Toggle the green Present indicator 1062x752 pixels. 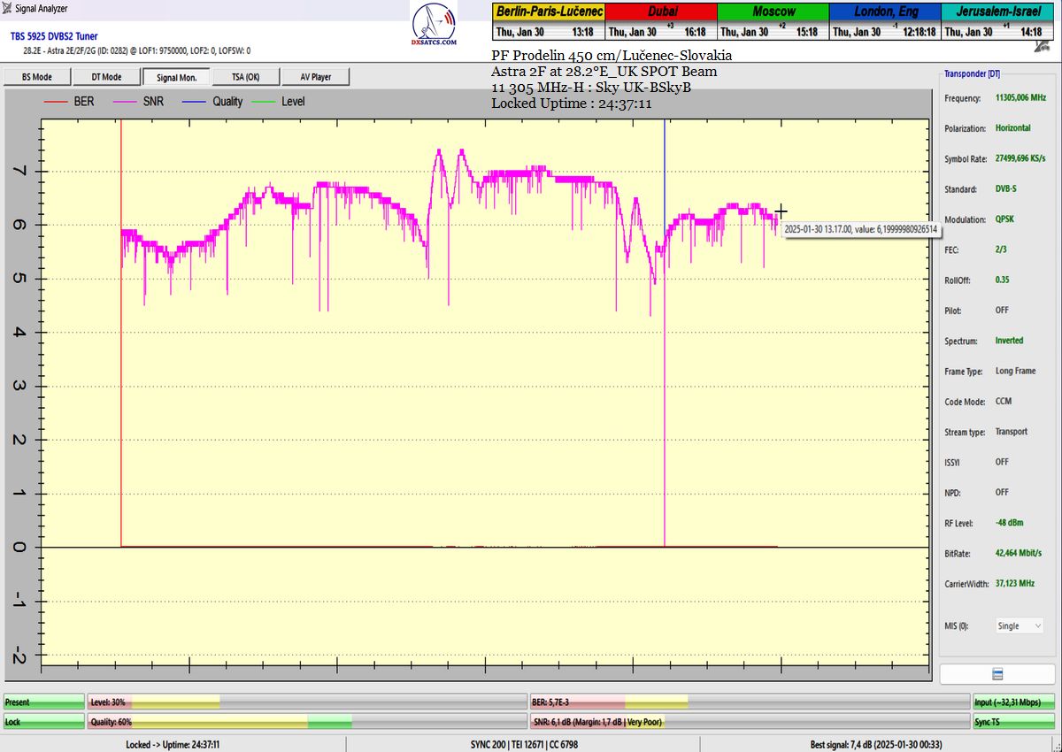pos(44,702)
